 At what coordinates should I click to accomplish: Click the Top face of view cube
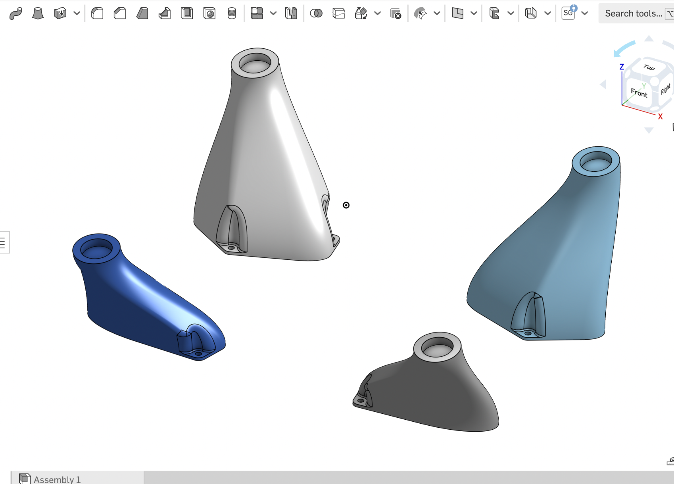pos(649,67)
